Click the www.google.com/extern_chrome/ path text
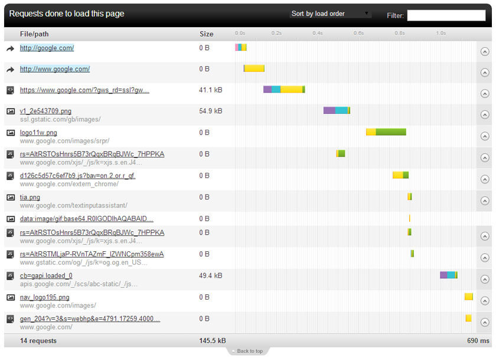 [x=69, y=184]
